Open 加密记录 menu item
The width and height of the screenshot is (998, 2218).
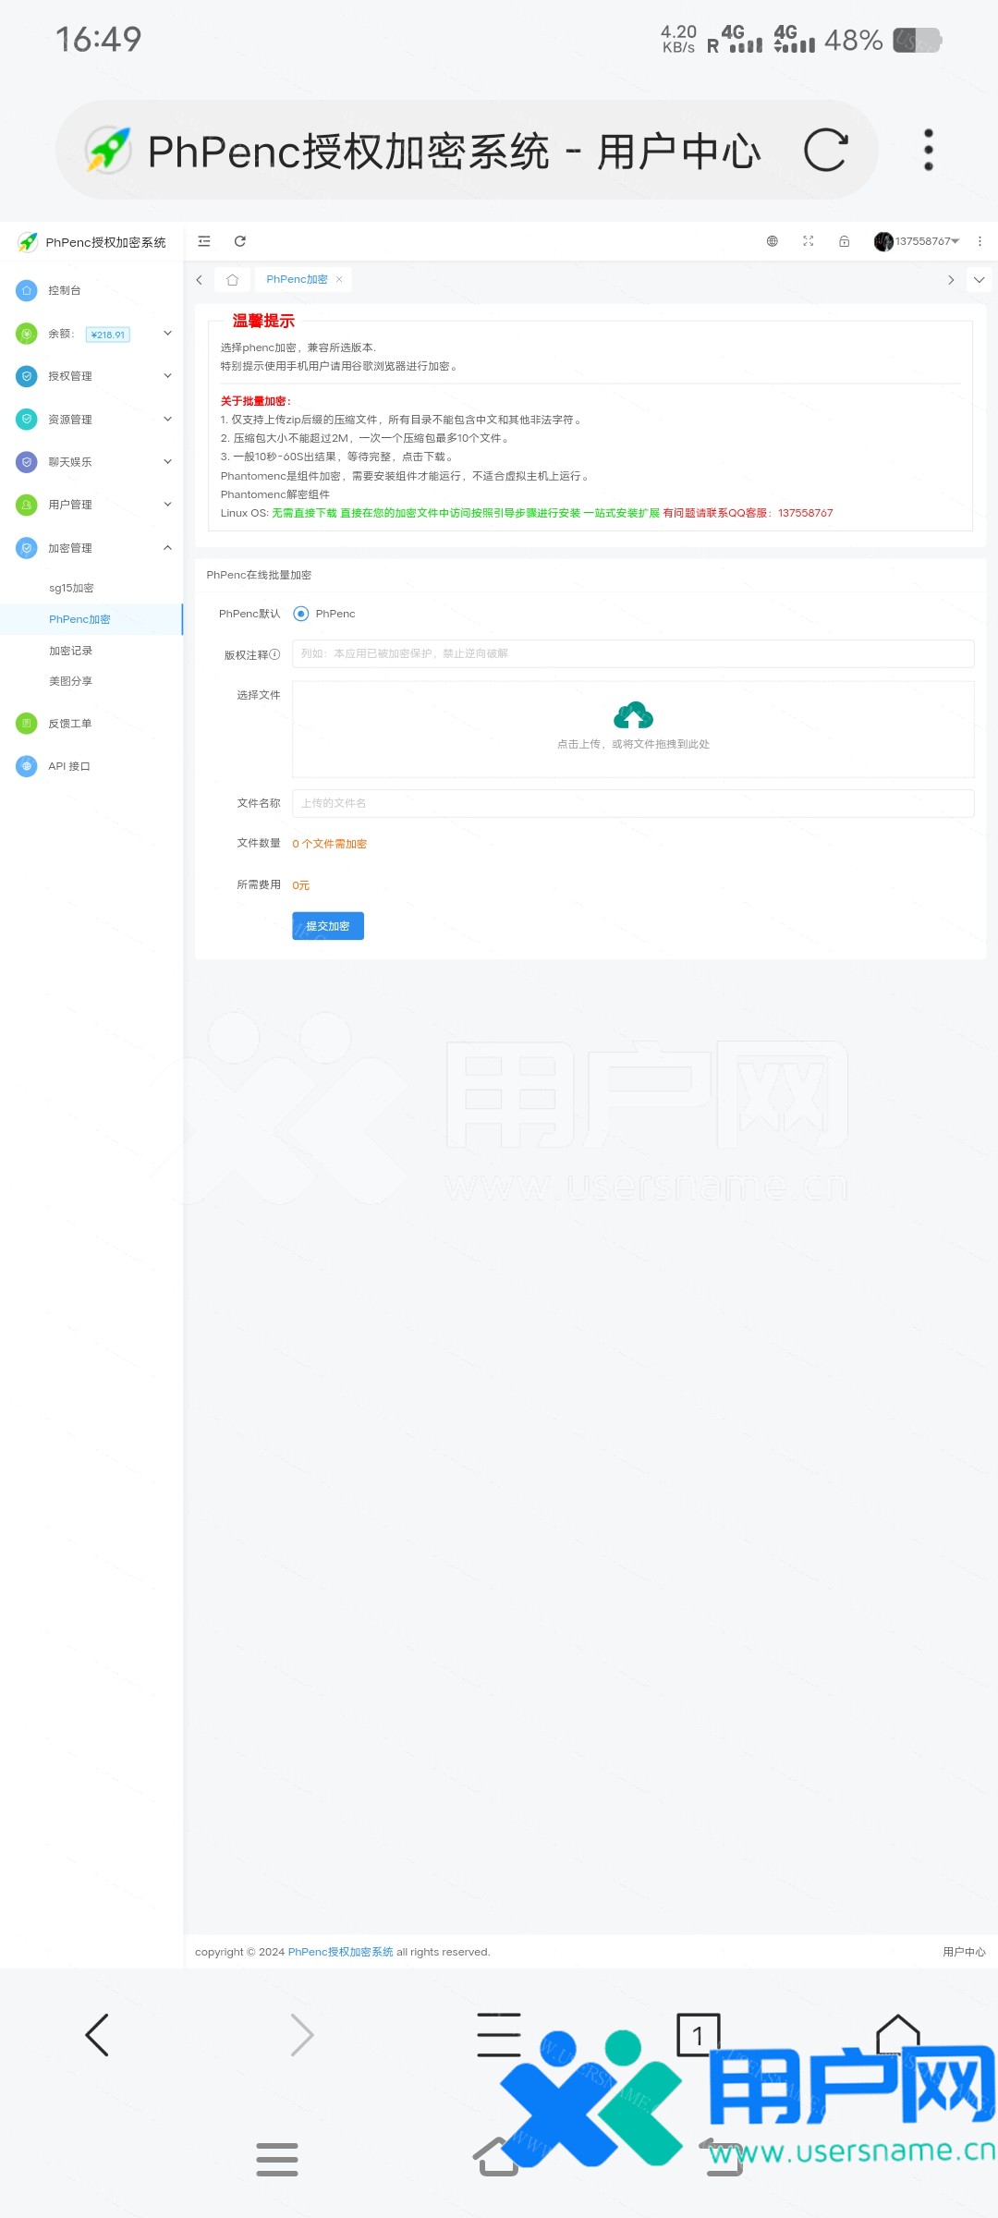[x=71, y=651]
